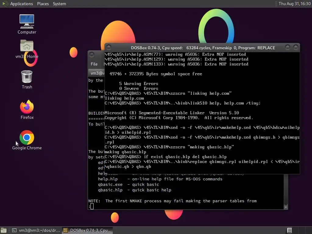Open vm3's Home folder icon
This screenshot has width=312, height=234.
pos(27,49)
